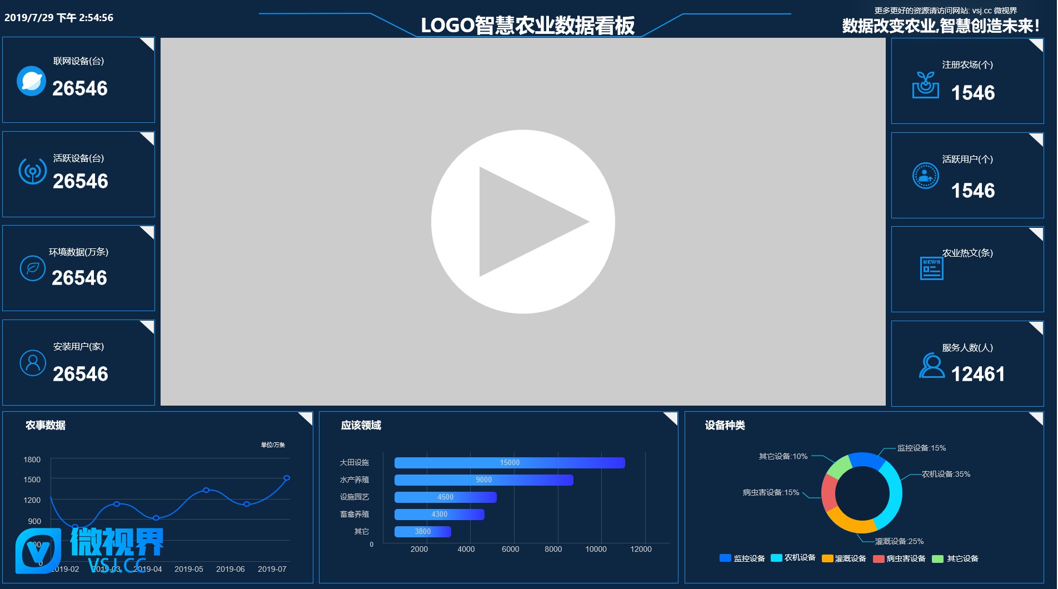Toggle 灌溉设备 legend item
The image size is (1058, 589).
(844, 558)
